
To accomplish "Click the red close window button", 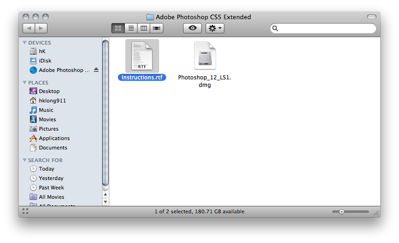I will [26, 17].
